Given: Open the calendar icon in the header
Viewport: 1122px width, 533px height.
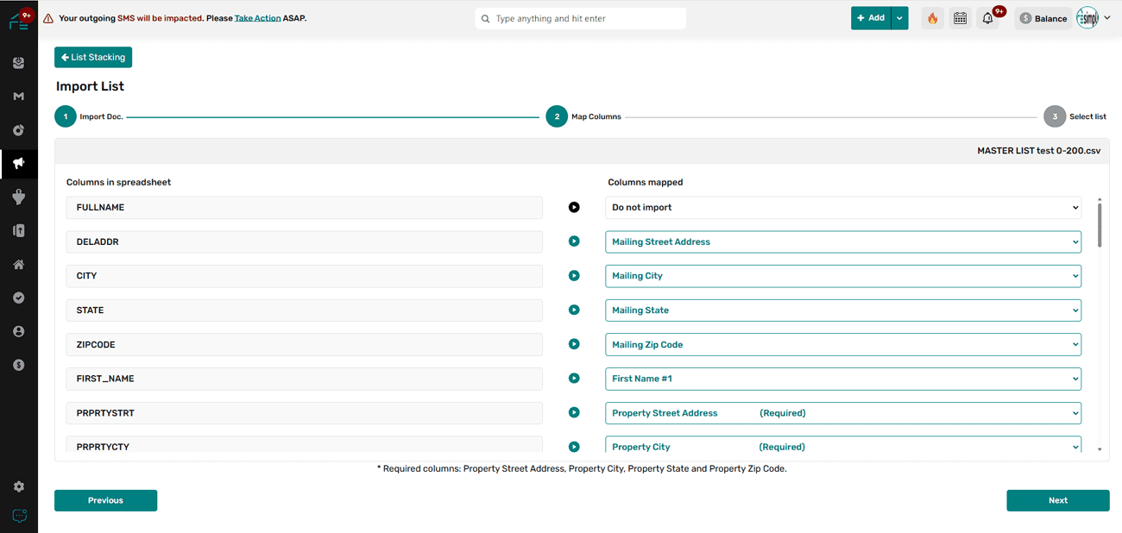Looking at the screenshot, I should [x=960, y=18].
